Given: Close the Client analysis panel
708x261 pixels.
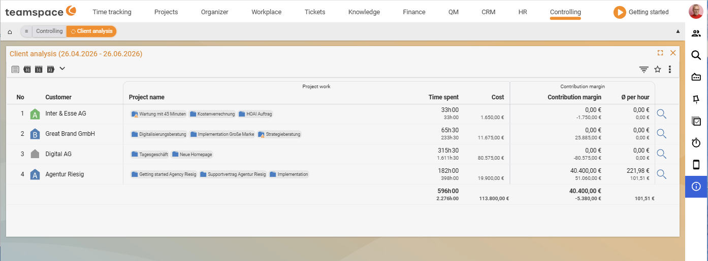Looking at the screenshot, I should 673,53.
